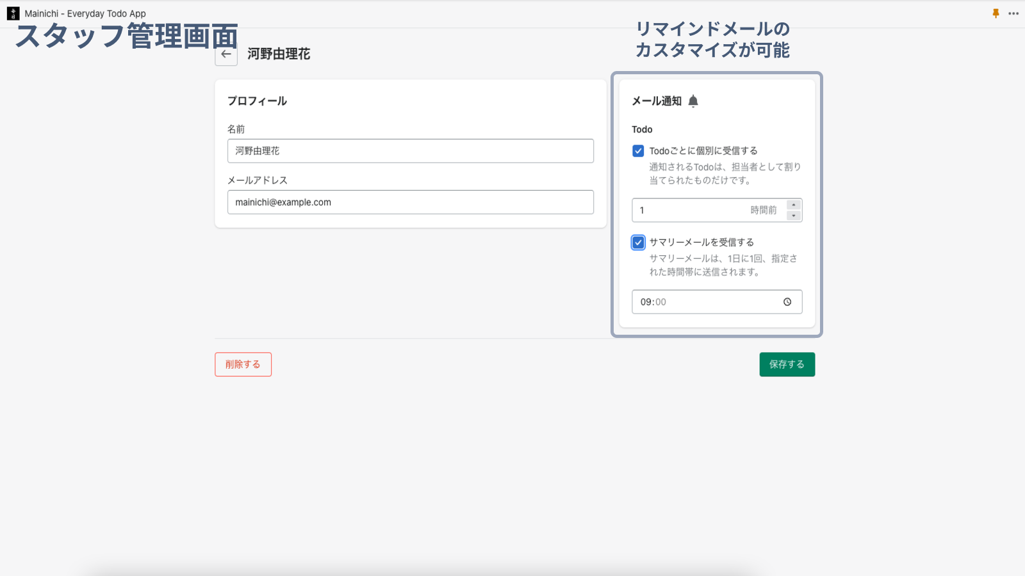Click the pin icon in top bar
Viewport: 1025px width, 576px height.
coord(996,13)
